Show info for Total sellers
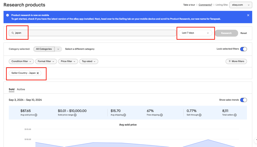The height and width of the screenshot is (147, 257). click(235, 115)
